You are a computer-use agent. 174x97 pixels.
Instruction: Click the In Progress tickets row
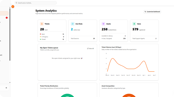(x=52, y=37)
